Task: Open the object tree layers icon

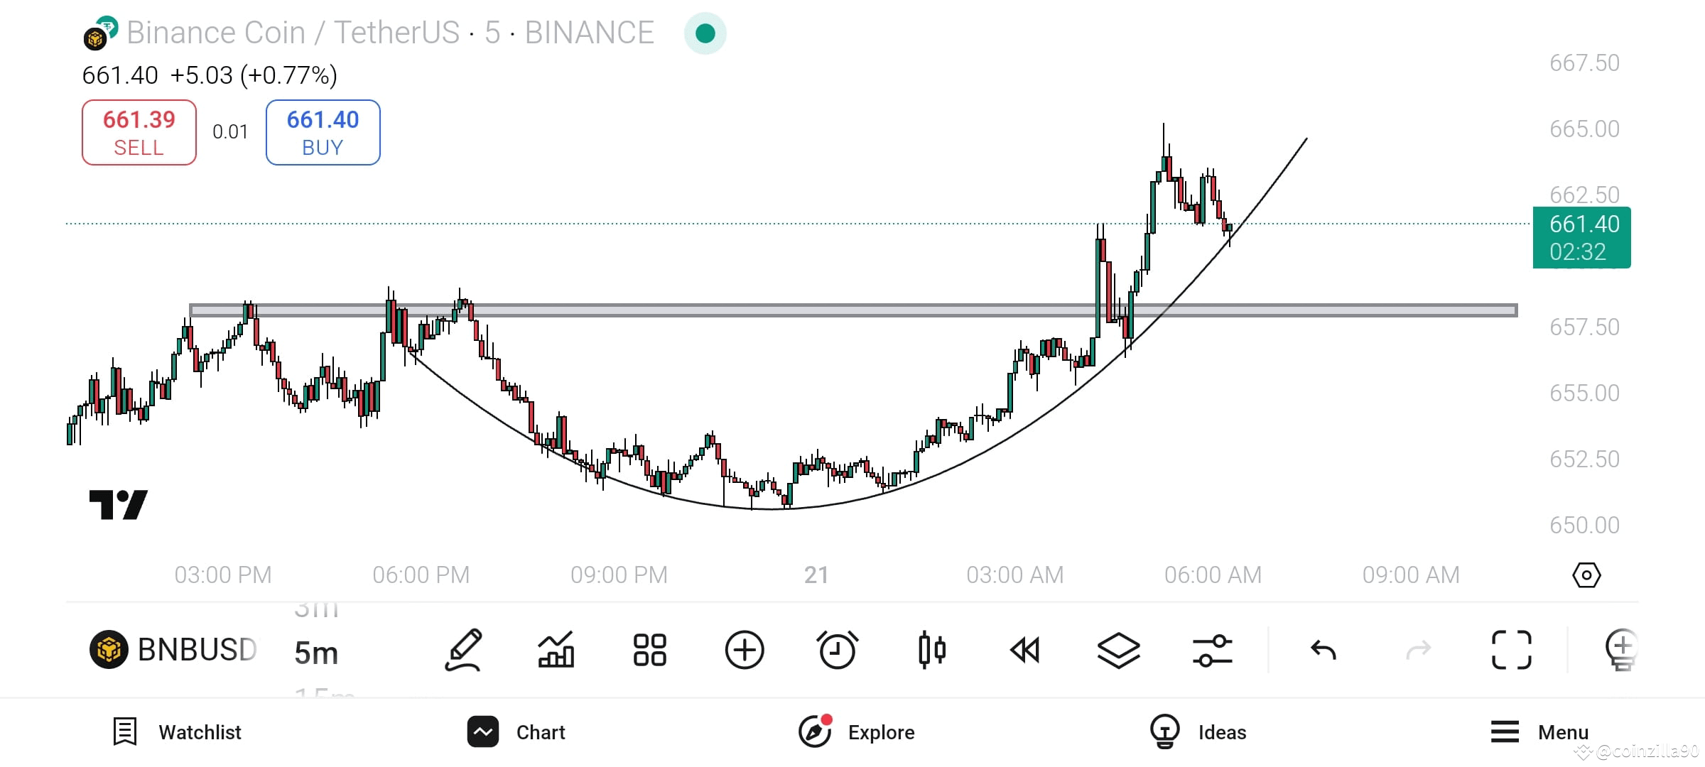Action: click(x=1119, y=650)
